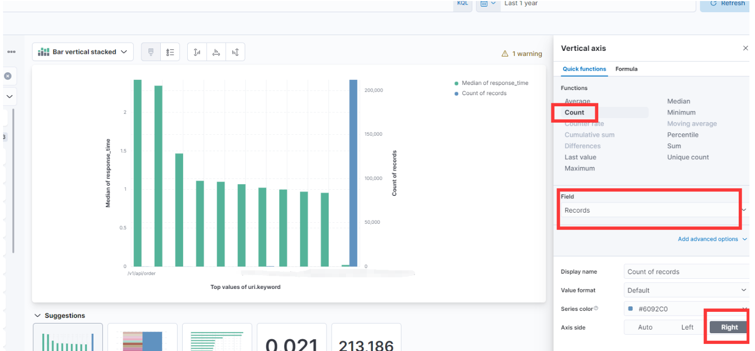Select the horizontal bar suggestion thumbnail

tap(217, 337)
